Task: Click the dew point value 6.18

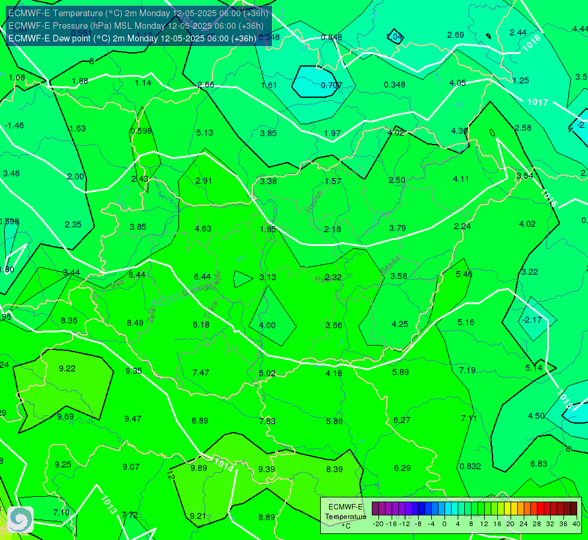Action: [201, 325]
